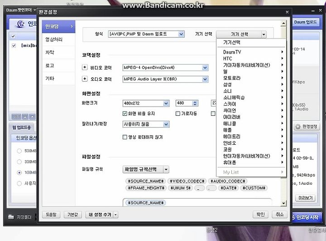326x241 pixels.
Task: Select the 100MB radio option
Action: pos(19,172)
